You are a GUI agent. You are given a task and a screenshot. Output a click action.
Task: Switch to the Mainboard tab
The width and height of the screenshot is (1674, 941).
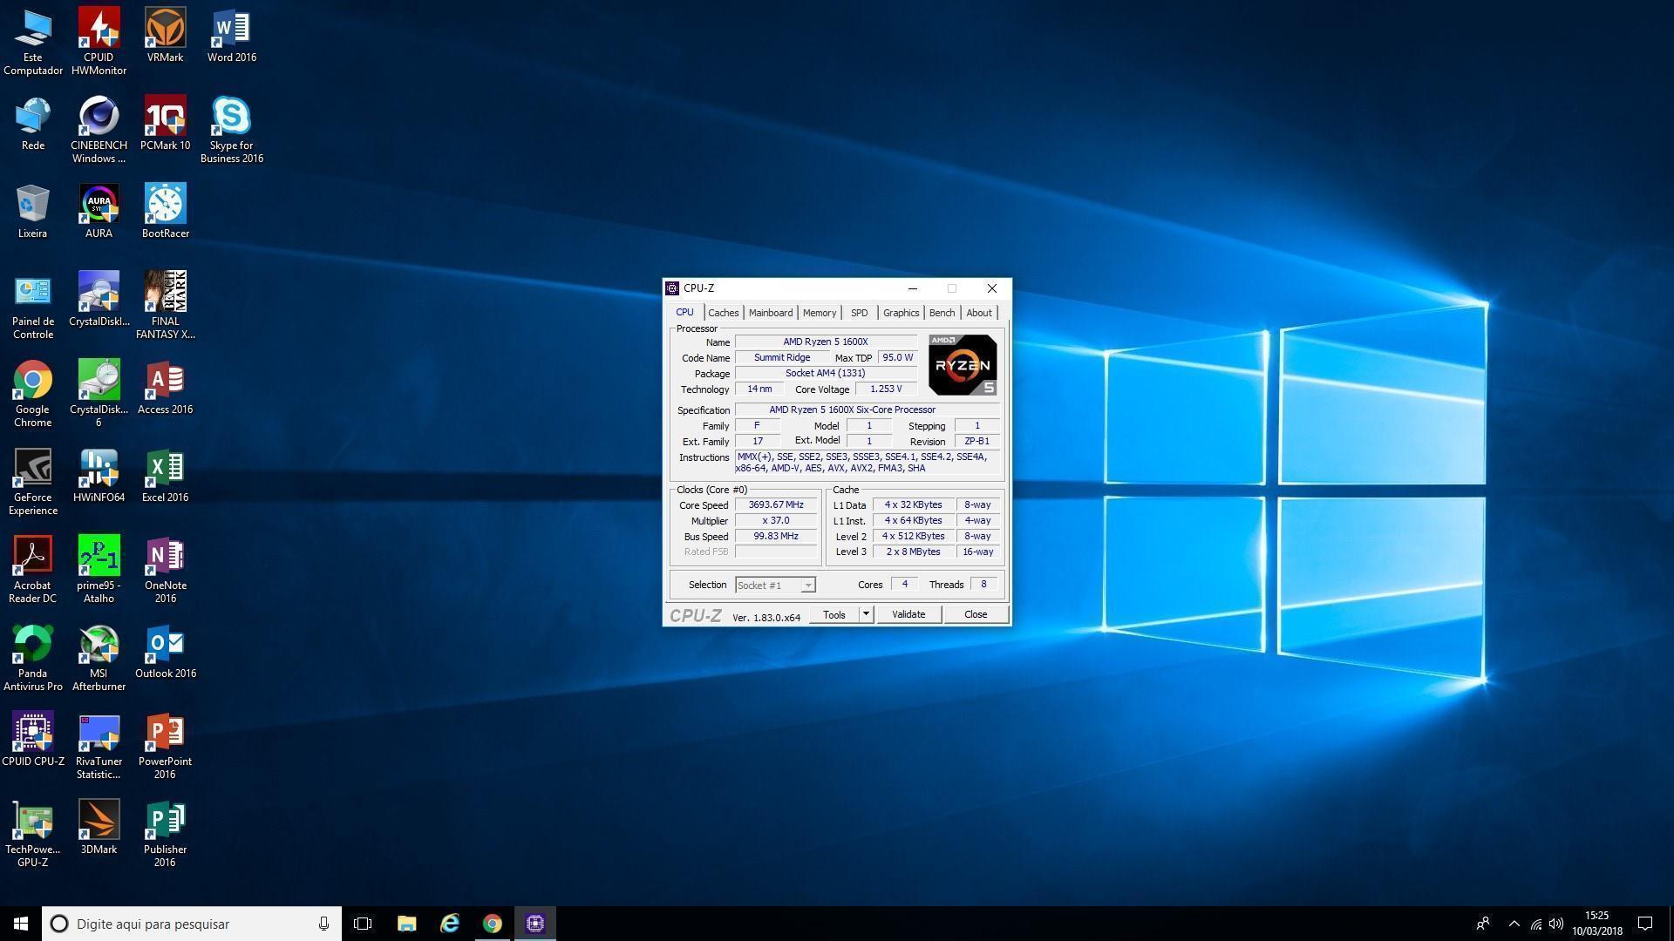[x=771, y=313]
